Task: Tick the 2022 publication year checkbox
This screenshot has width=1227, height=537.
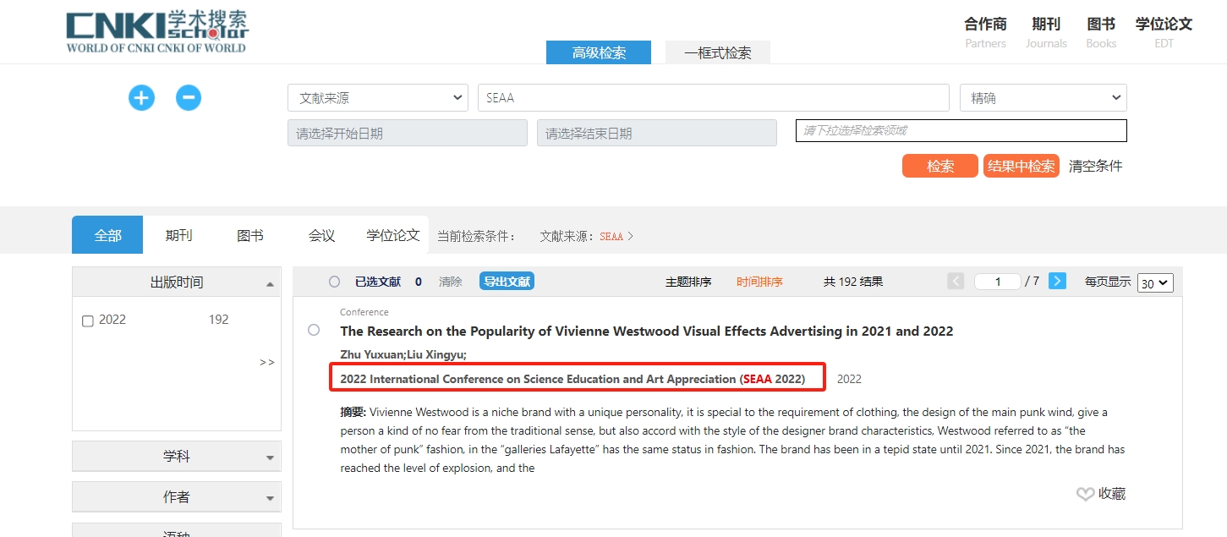Action: [87, 321]
